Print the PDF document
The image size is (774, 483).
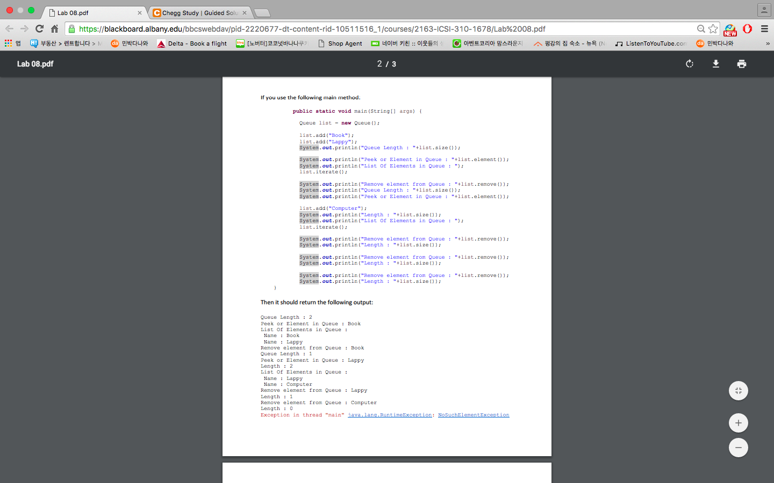tap(742, 63)
